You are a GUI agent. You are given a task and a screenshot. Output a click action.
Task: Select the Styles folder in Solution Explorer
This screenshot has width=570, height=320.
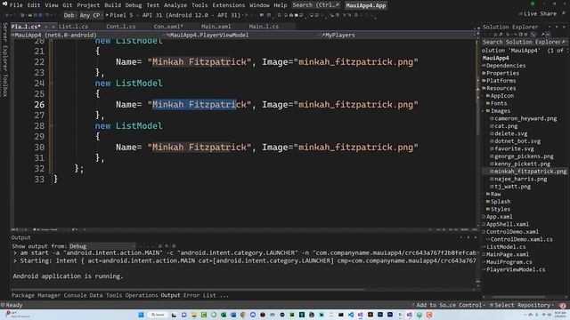[x=501, y=210]
